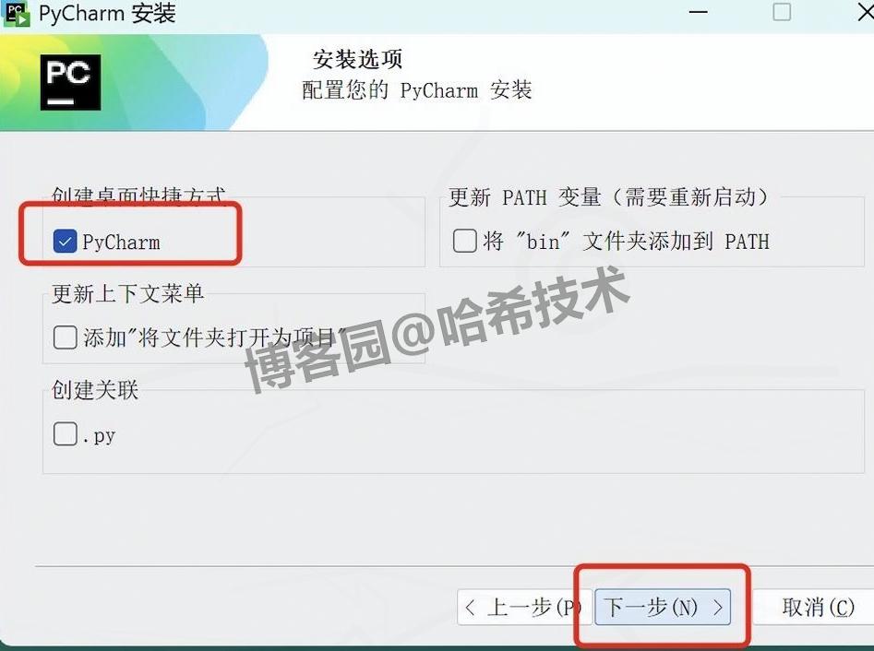This screenshot has height=651, width=874.
Task: Click the 配置您的 PyCharm 安装 subtitle
Action: tap(417, 89)
